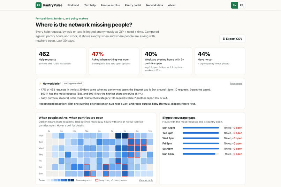Click the Mon 6pm dark navy heatmap cell
The image size is (281, 187).
(x=125, y=136)
